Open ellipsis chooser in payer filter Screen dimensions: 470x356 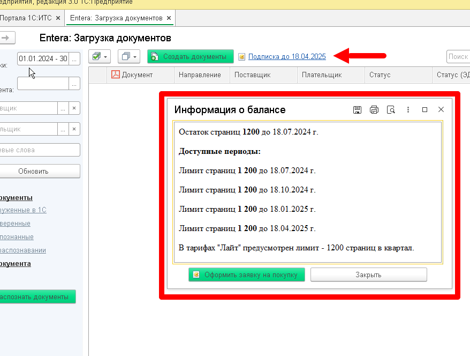[63, 129]
